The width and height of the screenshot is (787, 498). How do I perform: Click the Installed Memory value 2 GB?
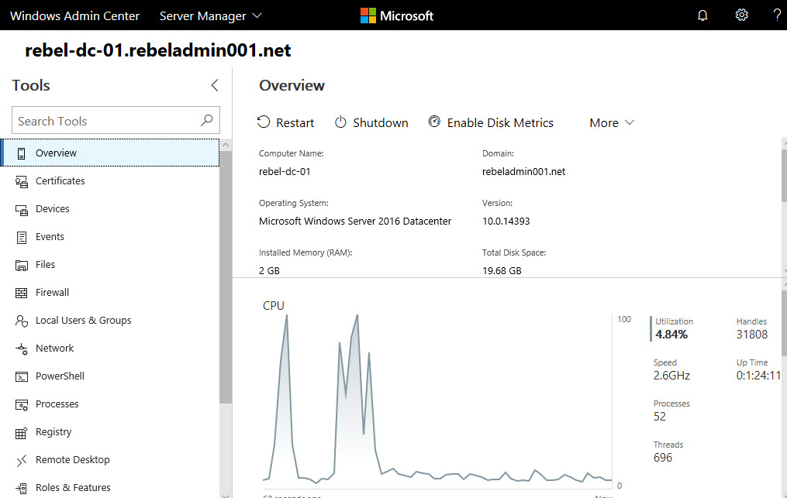click(x=269, y=271)
